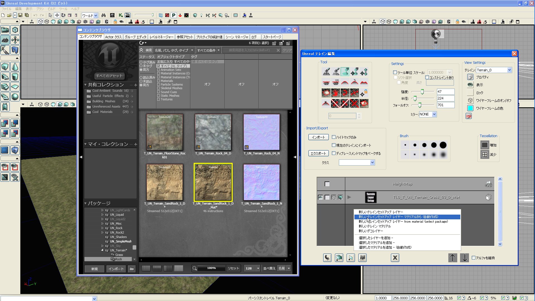This screenshot has width=535, height=301.
Task: Toggle terrain visibility eye in View Settings
Action: click(x=470, y=85)
